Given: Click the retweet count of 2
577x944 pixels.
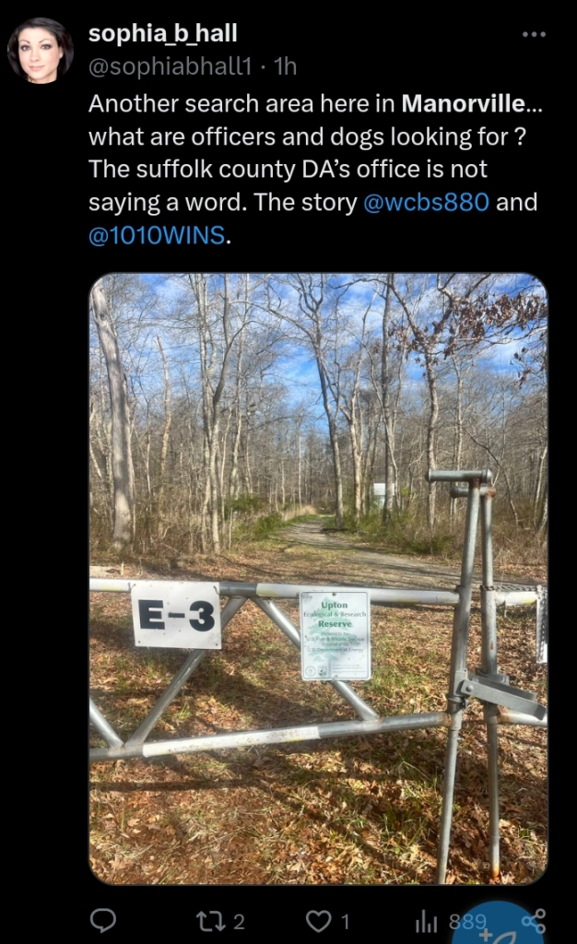Looking at the screenshot, I should coord(239,922).
